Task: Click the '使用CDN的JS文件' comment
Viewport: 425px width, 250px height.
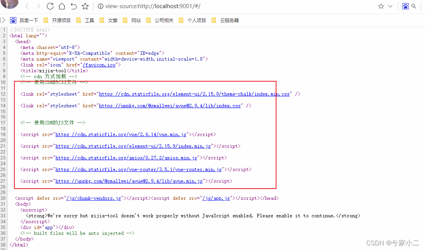Action: [53, 123]
